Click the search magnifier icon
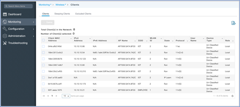240x107 pixels. pos(6,6)
